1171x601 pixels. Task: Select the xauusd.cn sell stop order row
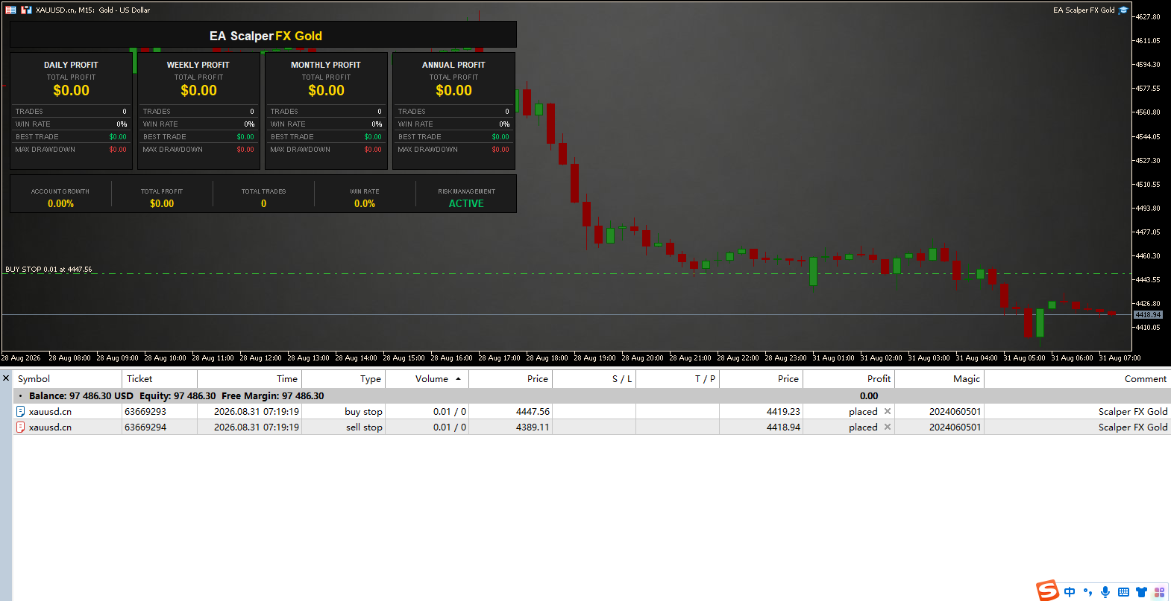coord(591,427)
